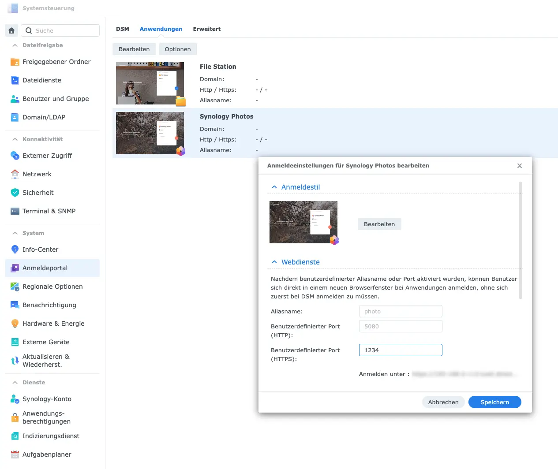Switch to the DSM tab
The width and height of the screenshot is (558, 469).
tap(122, 29)
